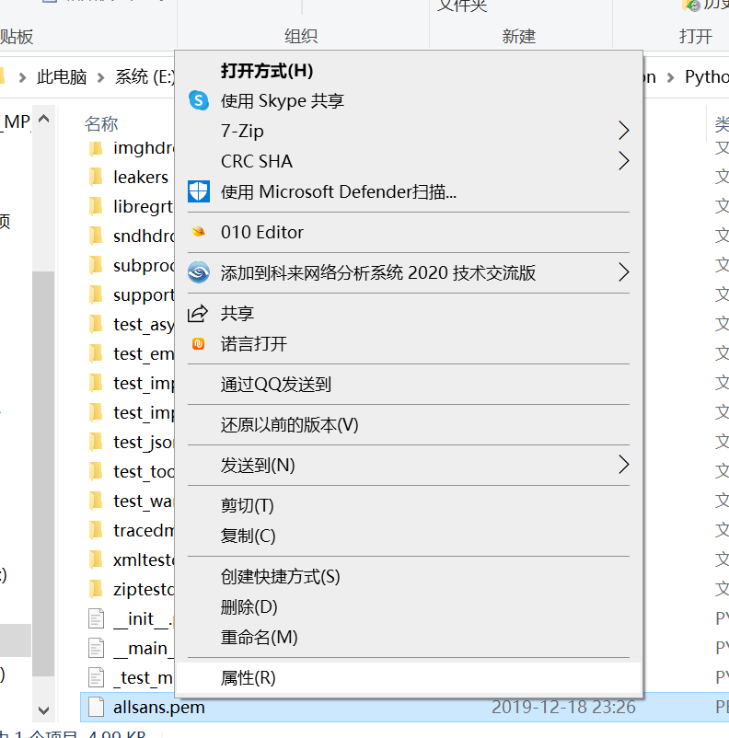Image resolution: width=729 pixels, height=738 pixels.
Task: Click the sndhdr folder icon
Action: 96,236
